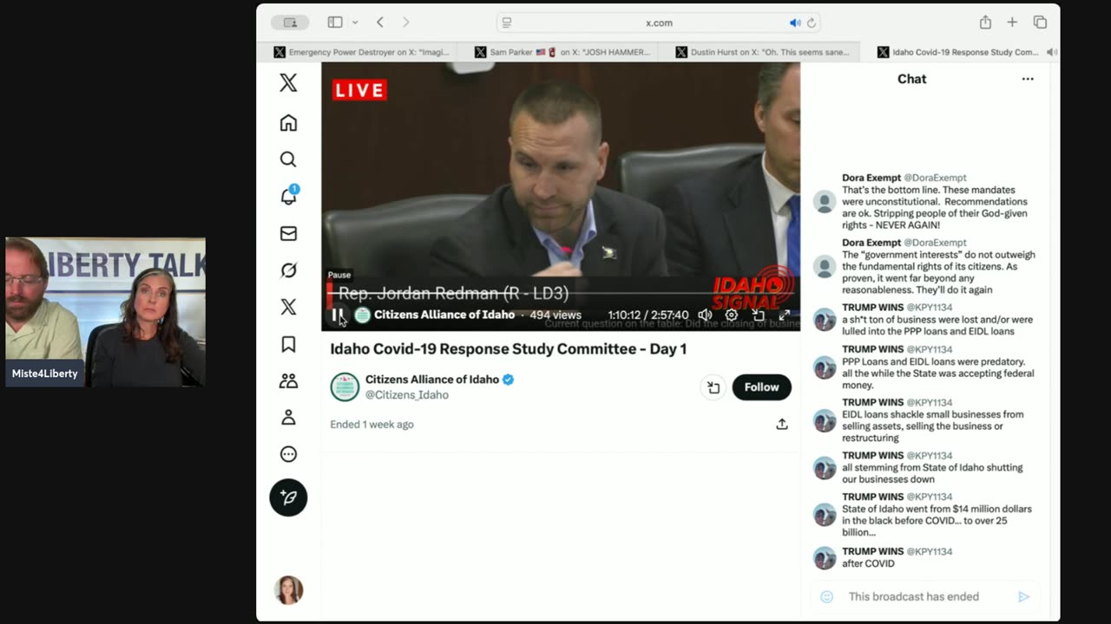Open Chat panel three-dot menu
The image size is (1111, 624).
1028,79
